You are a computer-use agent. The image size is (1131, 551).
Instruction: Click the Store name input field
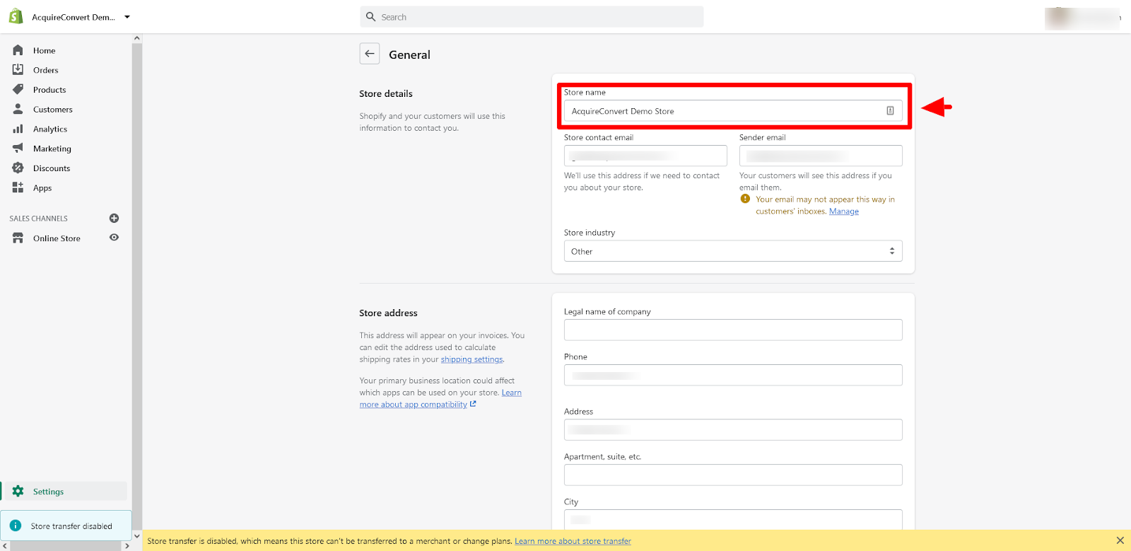(x=725, y=111)
